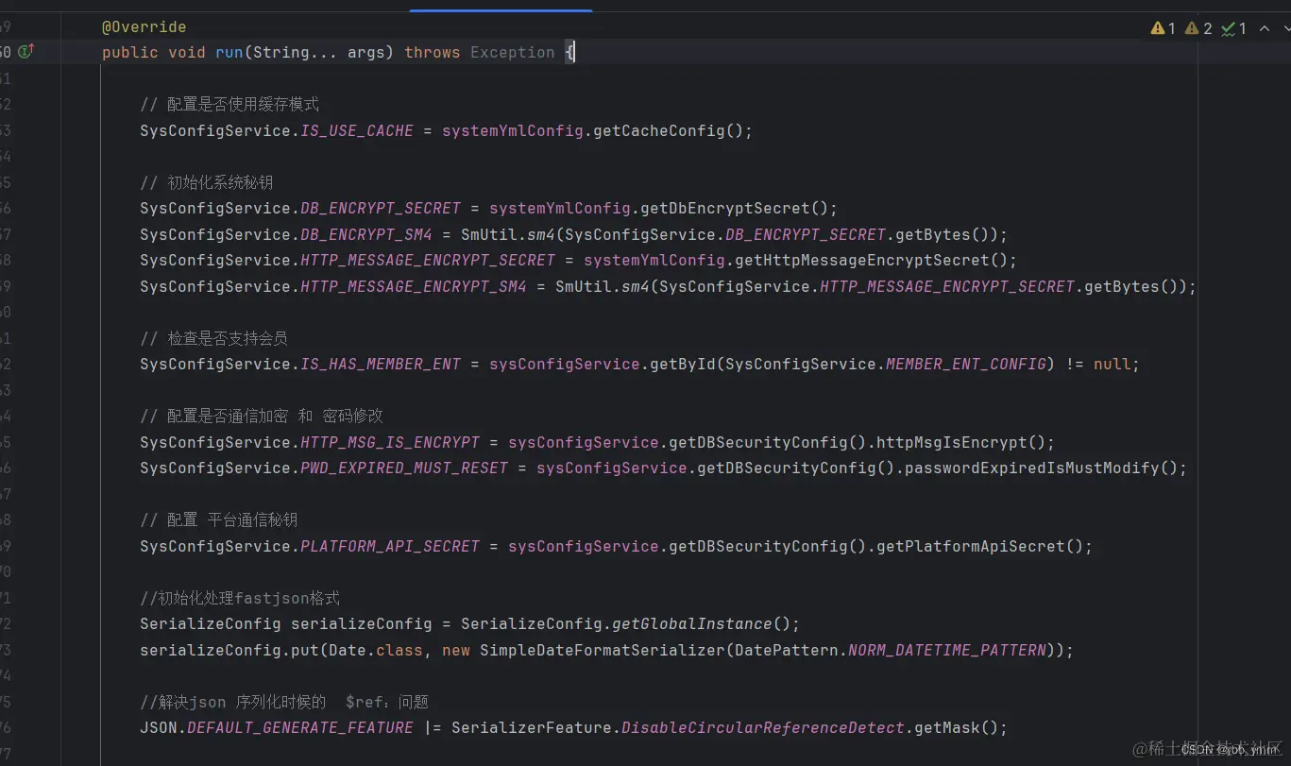Click the getGlobalInstance method call

[x=692, y=623]
